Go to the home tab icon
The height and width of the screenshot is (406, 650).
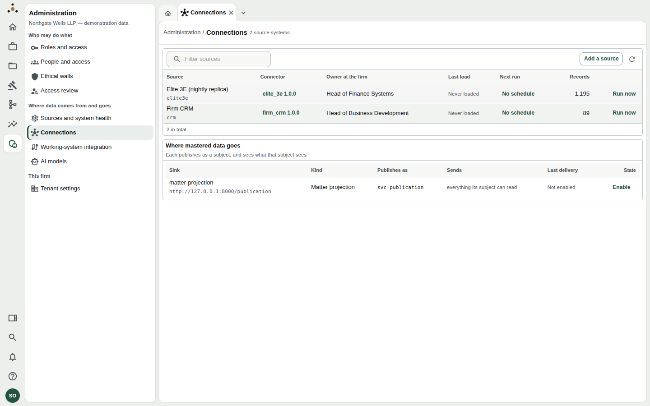(168, 13)
